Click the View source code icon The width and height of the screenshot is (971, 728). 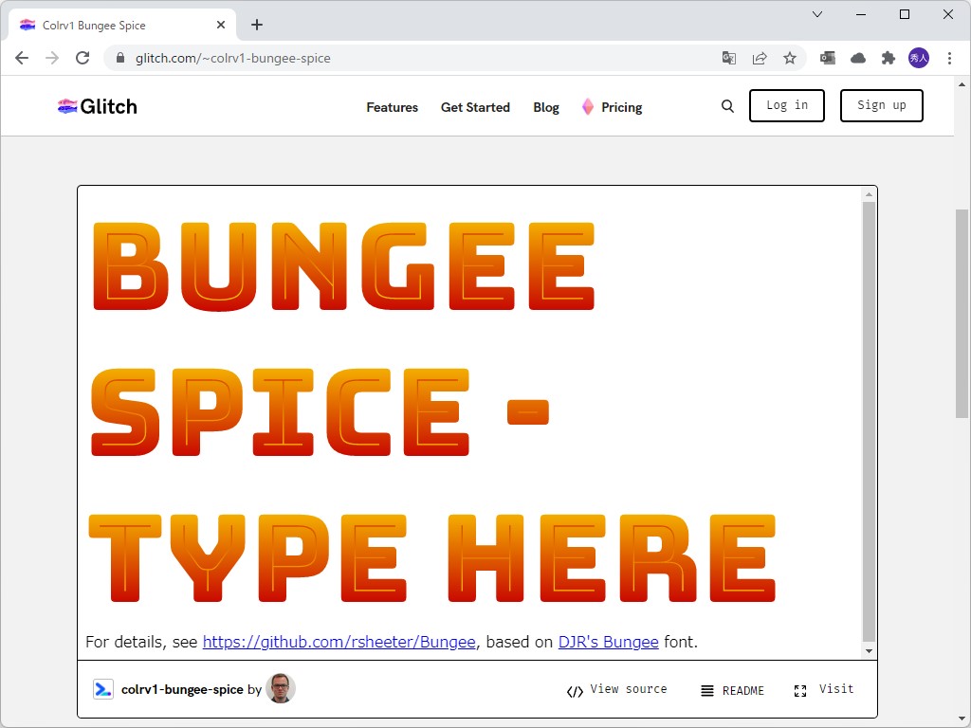(576, 690)
